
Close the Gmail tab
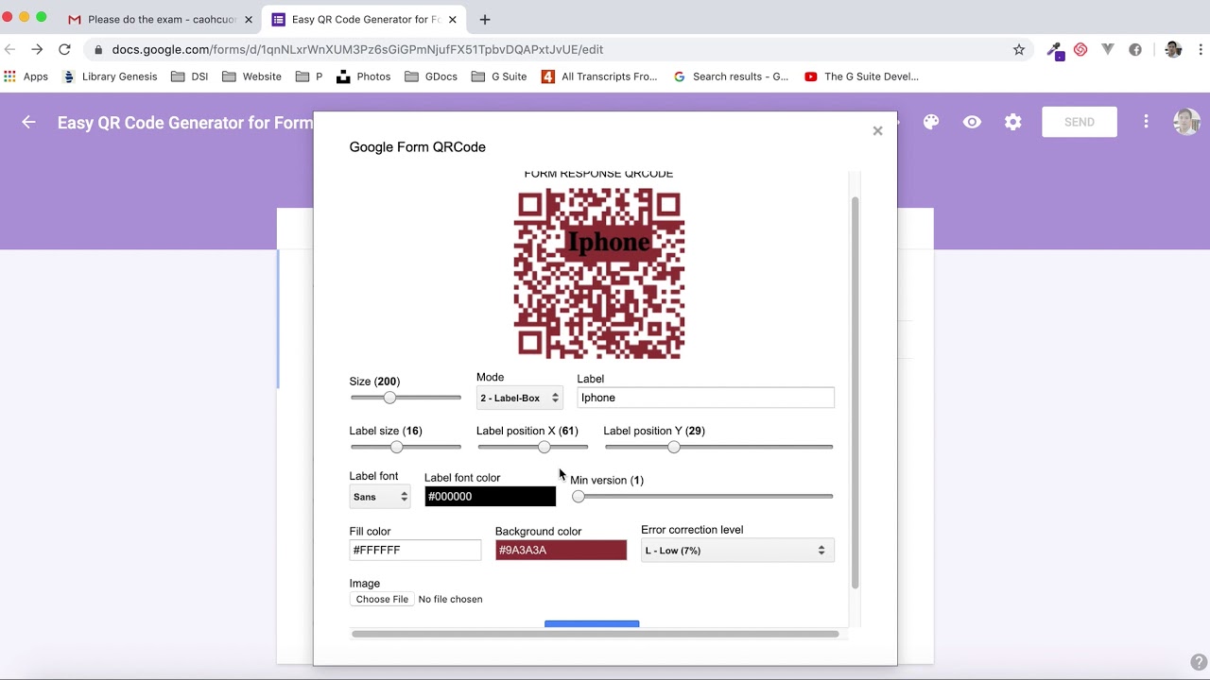click(x=249, y=19)
